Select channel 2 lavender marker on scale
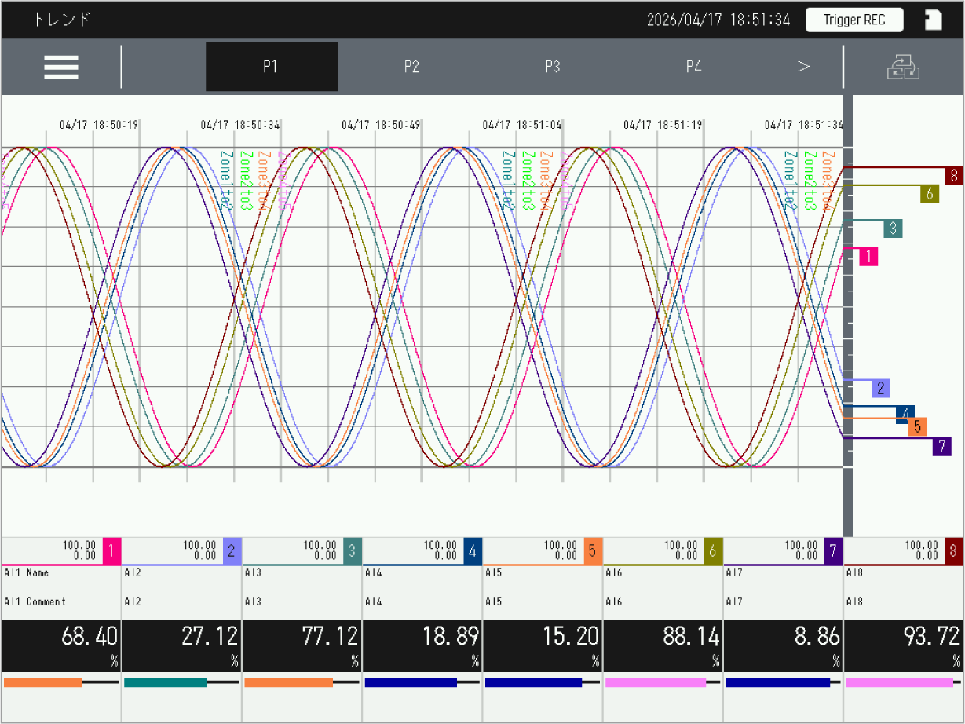This screenshot has height=724, width=965. (881, 388)
